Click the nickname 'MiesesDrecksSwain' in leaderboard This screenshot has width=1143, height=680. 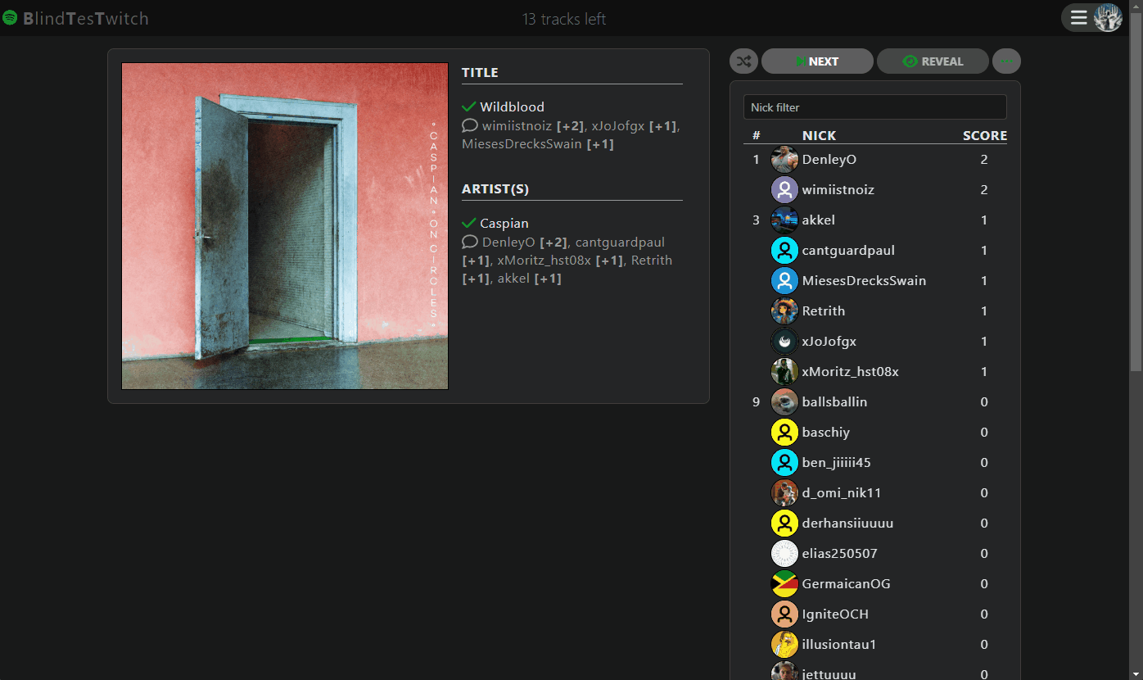[864, 281]
